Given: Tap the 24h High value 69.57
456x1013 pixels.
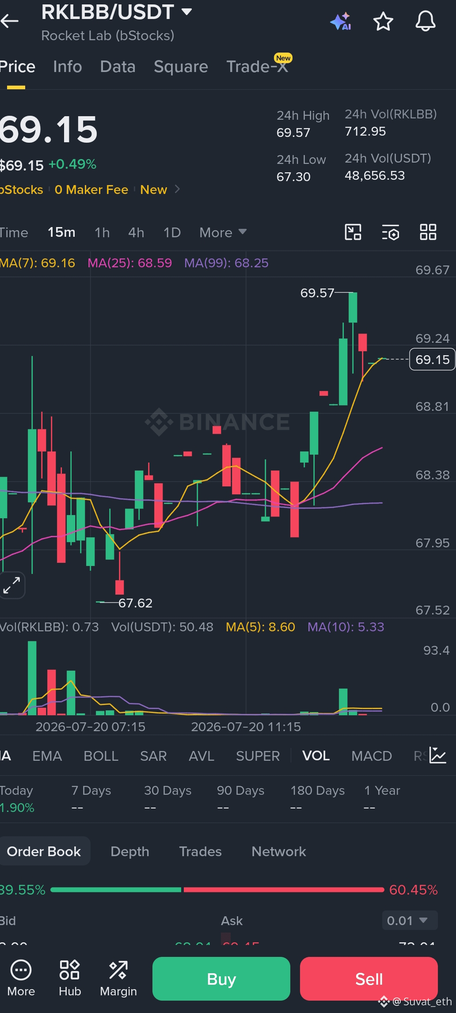Looking at the screenshot, I should (x=293, y=133).
